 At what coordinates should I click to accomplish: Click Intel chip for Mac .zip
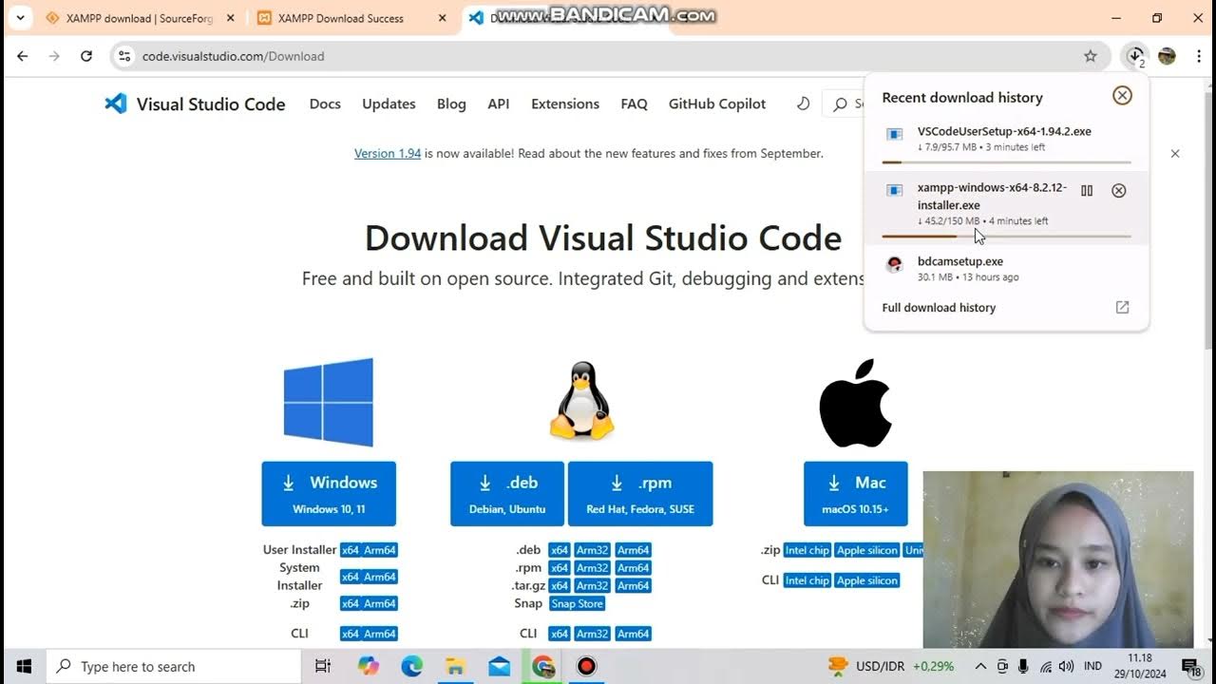coord(807,550)
